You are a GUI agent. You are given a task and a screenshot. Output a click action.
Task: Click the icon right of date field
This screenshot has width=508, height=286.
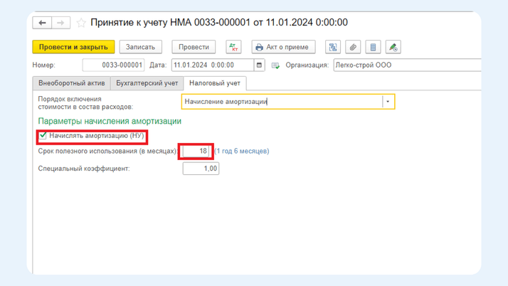(x=275, y=65)
